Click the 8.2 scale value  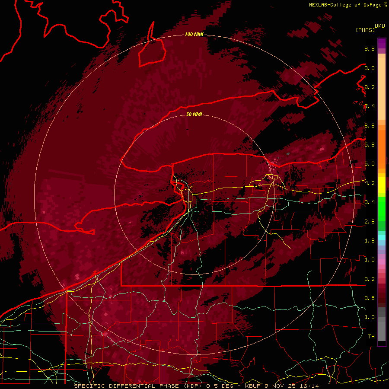coord(370,87)
